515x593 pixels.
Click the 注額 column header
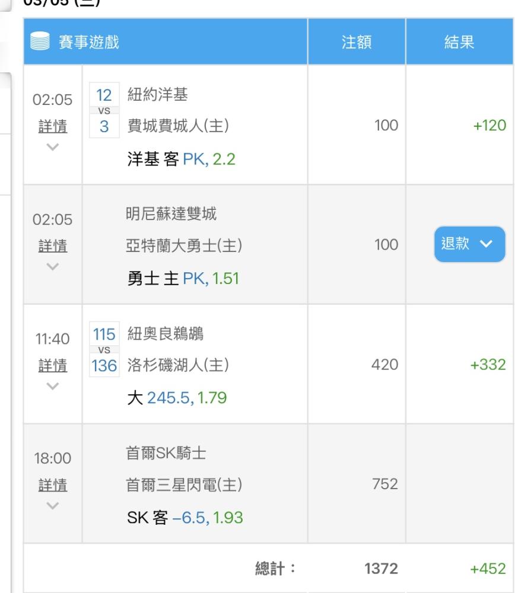[357, 42]
